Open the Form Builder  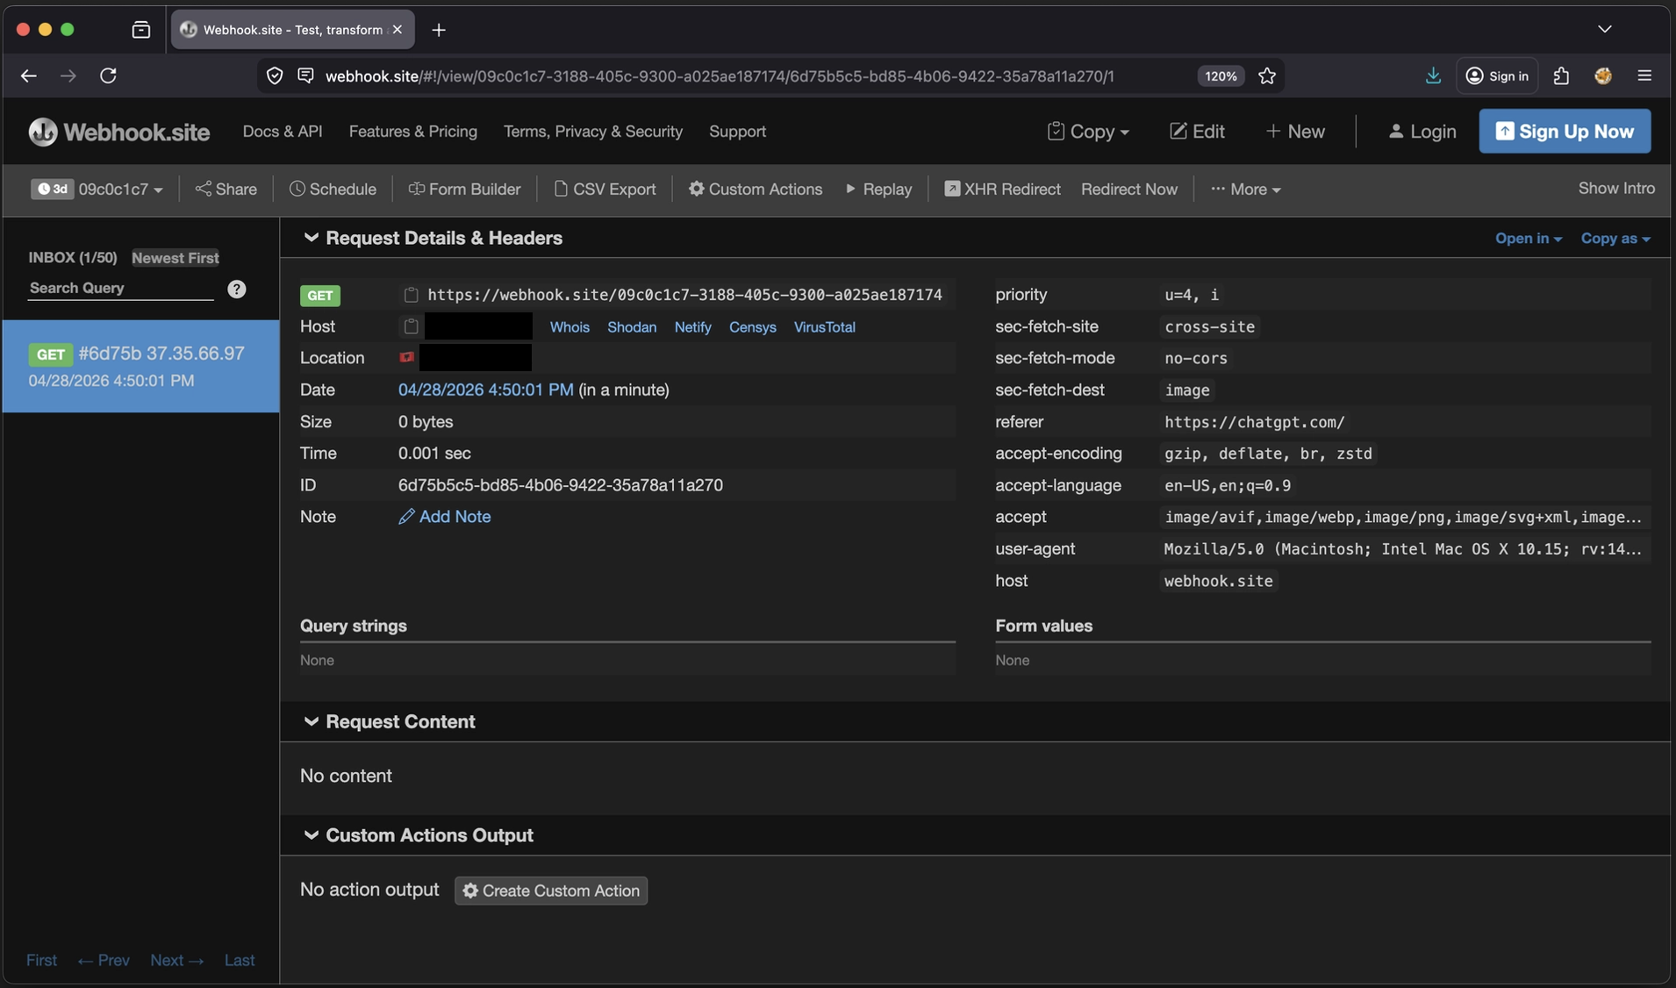click(x=464, y=190)
